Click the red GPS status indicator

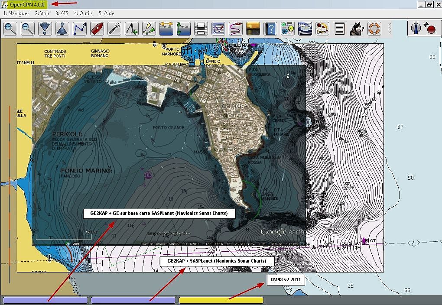point(430,28)
